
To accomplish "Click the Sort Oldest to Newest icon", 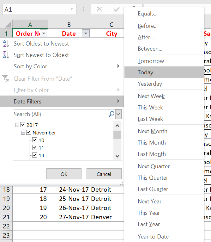I will pyautogui.click(x=6, y=44).
